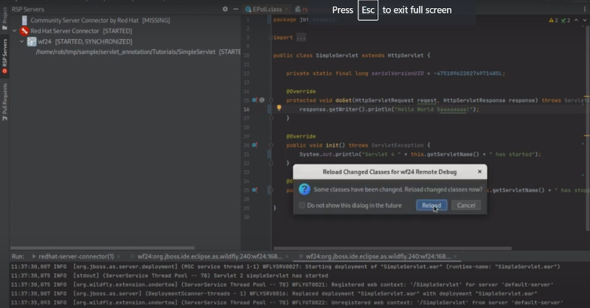Click override gutter icon on line 20
The image size is (590, 308).
pos(254,144)
